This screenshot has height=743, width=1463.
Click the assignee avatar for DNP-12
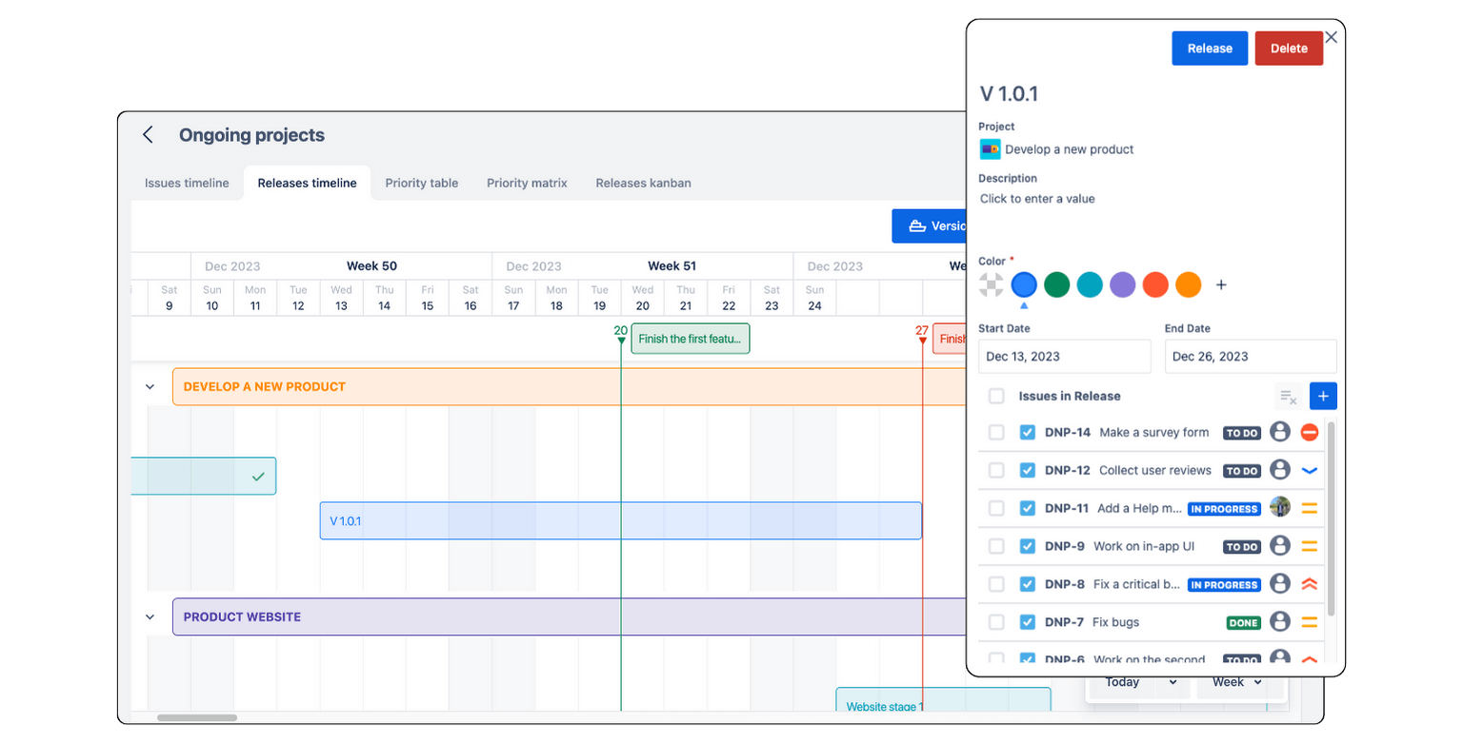1280,469
